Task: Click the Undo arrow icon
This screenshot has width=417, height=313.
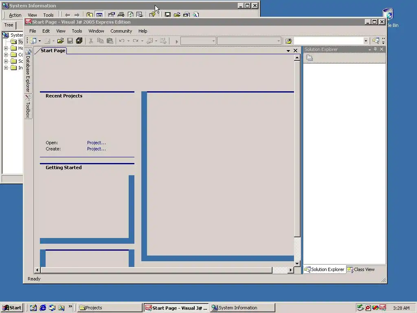Action: coord(122,41)
